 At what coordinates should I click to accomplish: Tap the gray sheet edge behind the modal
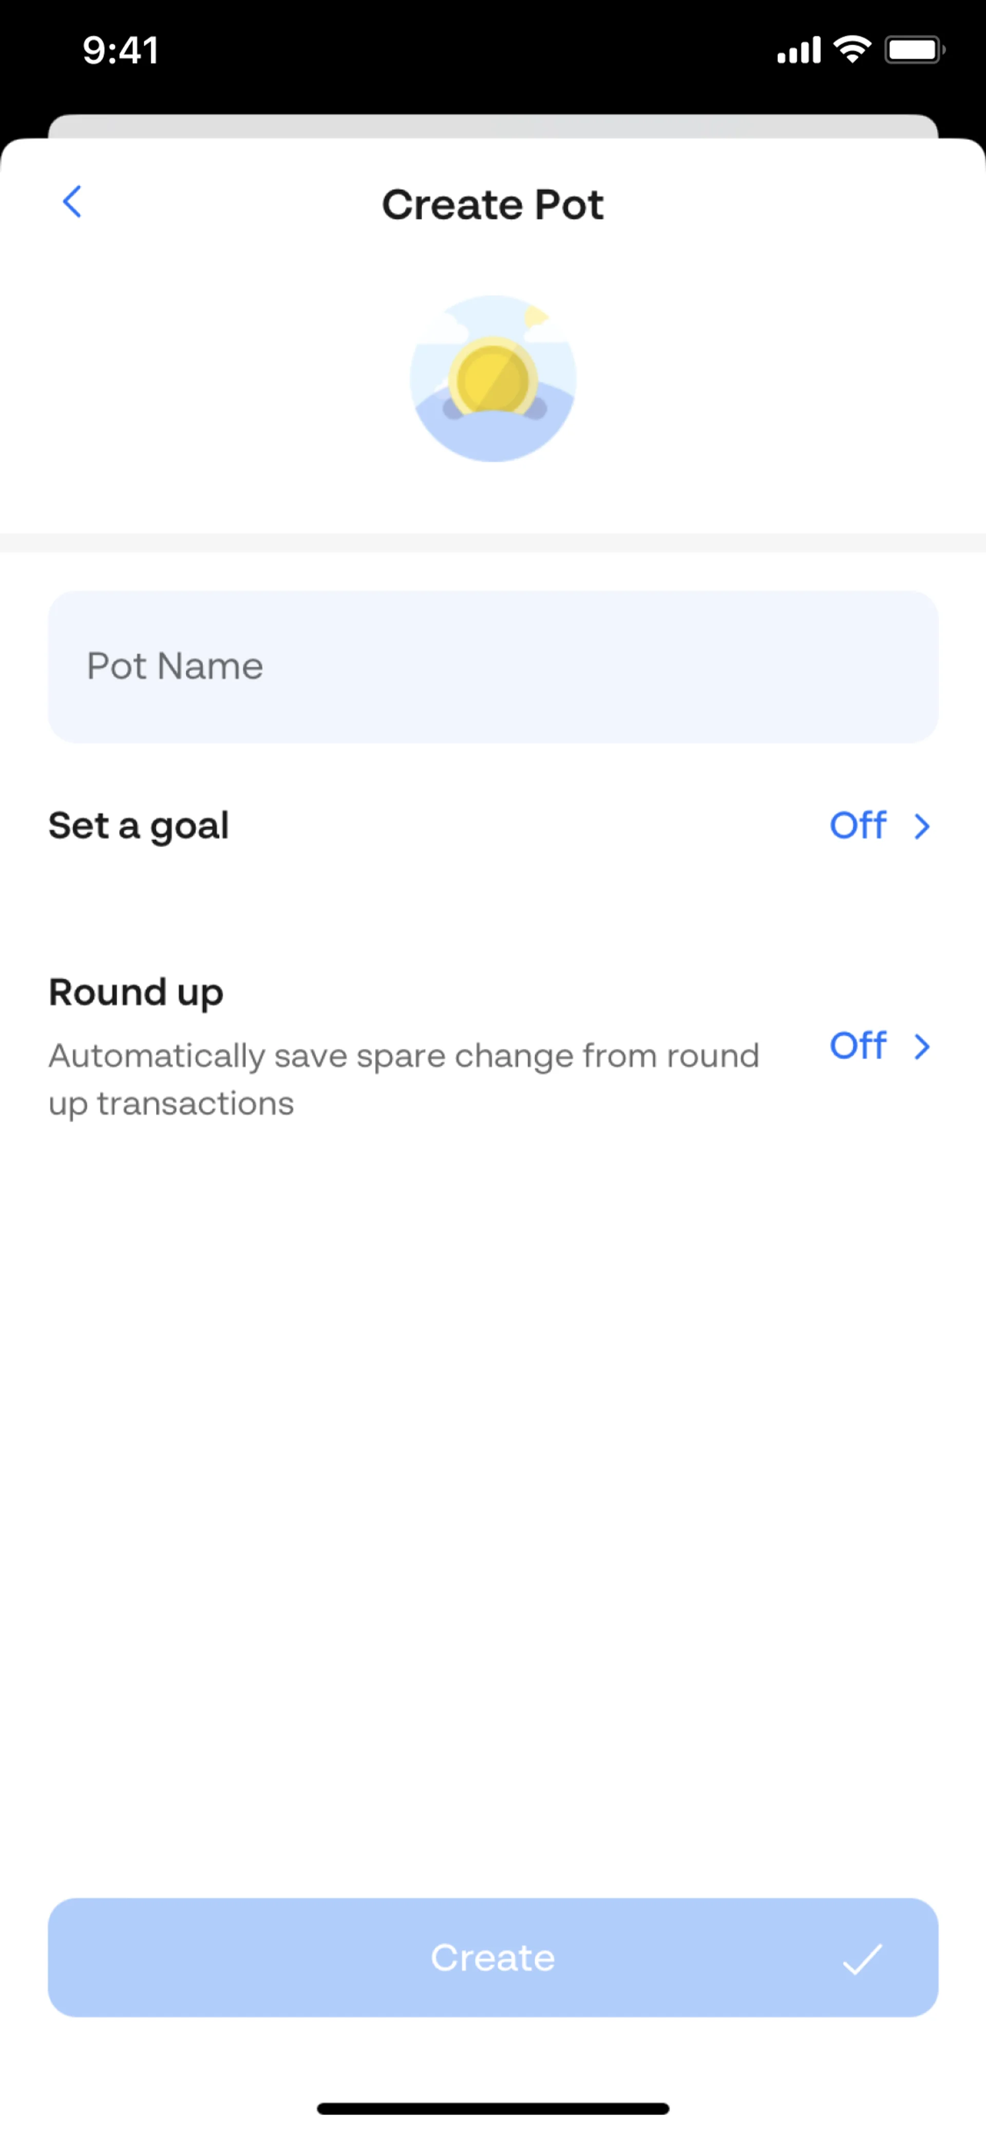[x=493, y=125]
